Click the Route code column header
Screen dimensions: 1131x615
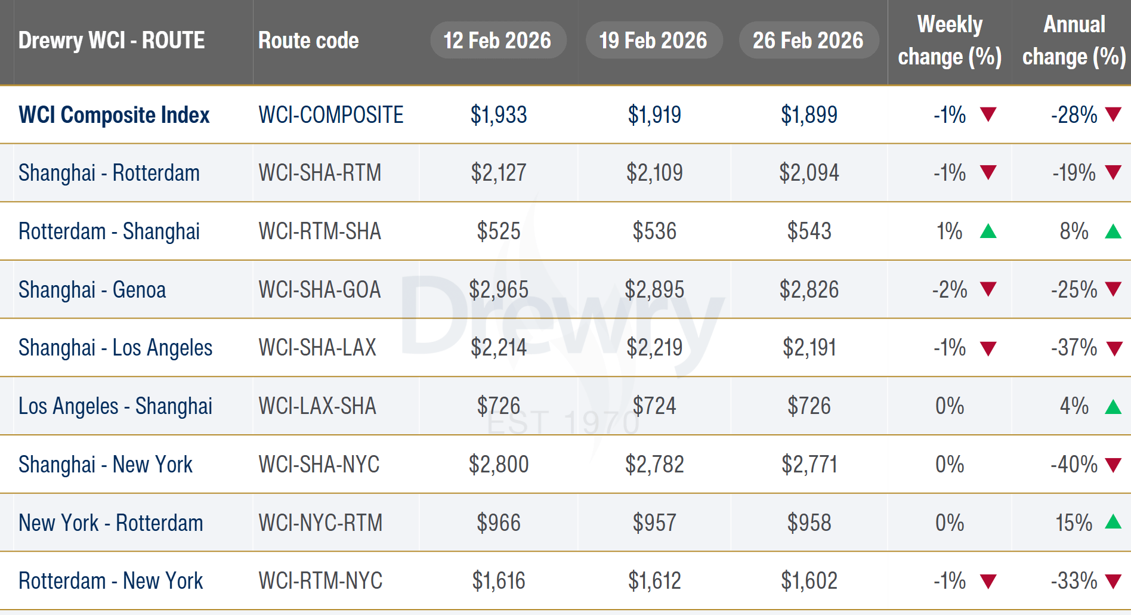pyautogui.click(x=308, y=41)
